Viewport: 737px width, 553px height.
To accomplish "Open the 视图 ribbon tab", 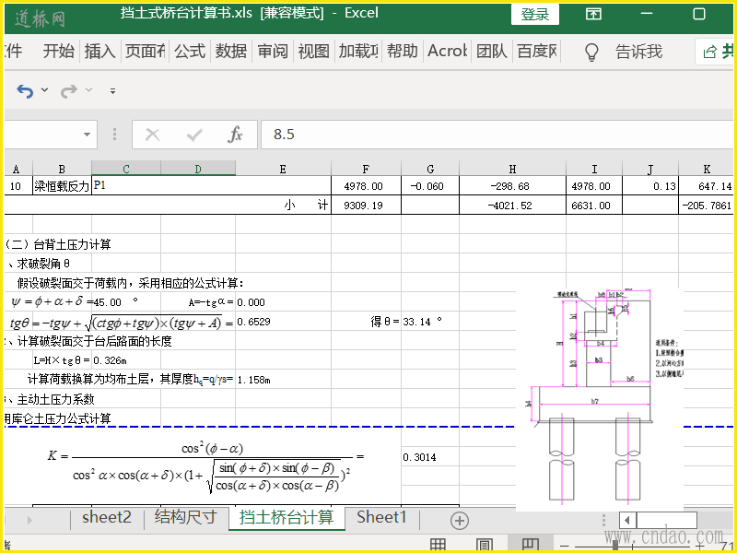I will point(313,51).
